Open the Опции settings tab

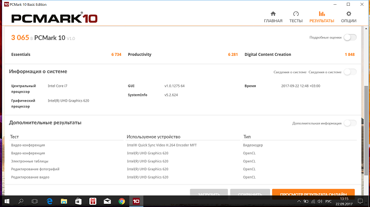pos(348,17)
